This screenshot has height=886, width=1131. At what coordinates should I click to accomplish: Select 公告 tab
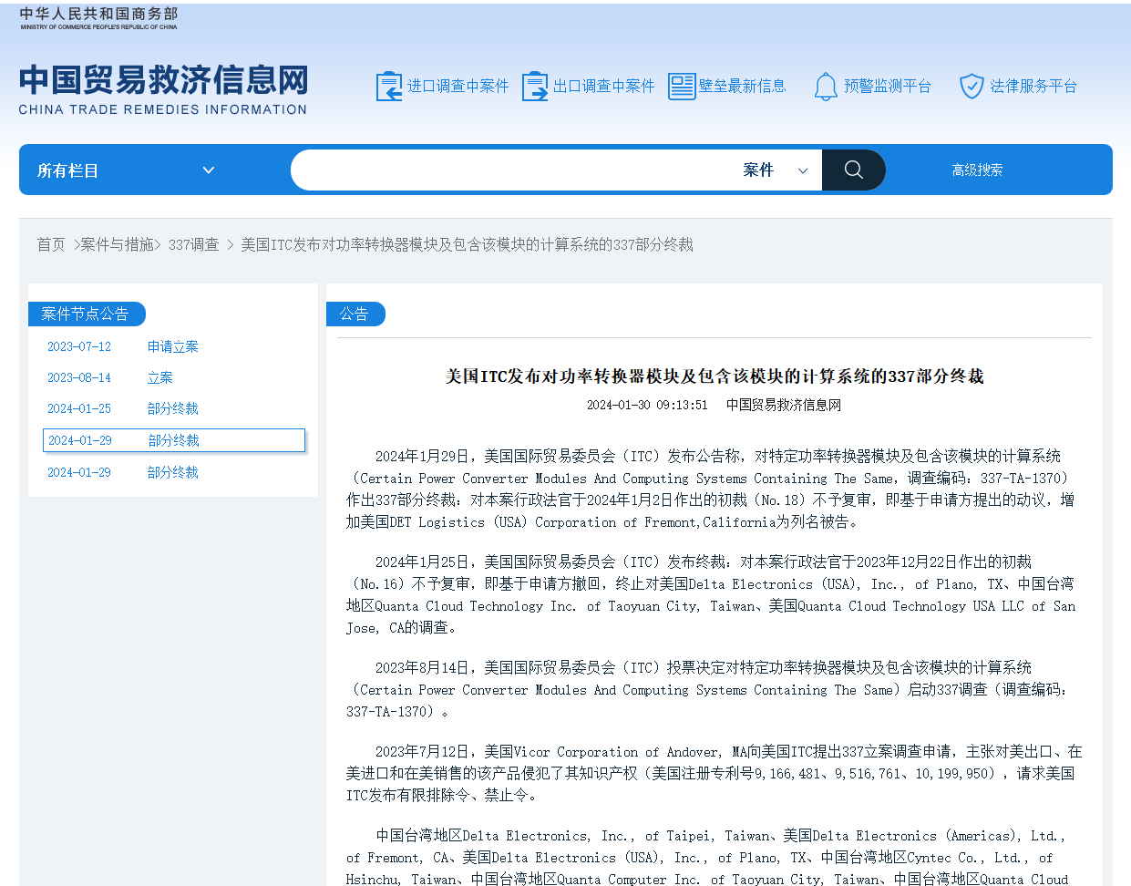pyautogui.click(x=355, y=314)
